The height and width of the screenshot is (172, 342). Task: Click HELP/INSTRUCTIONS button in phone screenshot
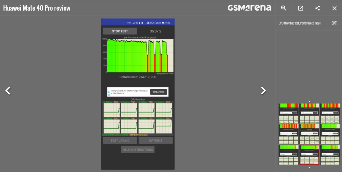coord(138,150)
